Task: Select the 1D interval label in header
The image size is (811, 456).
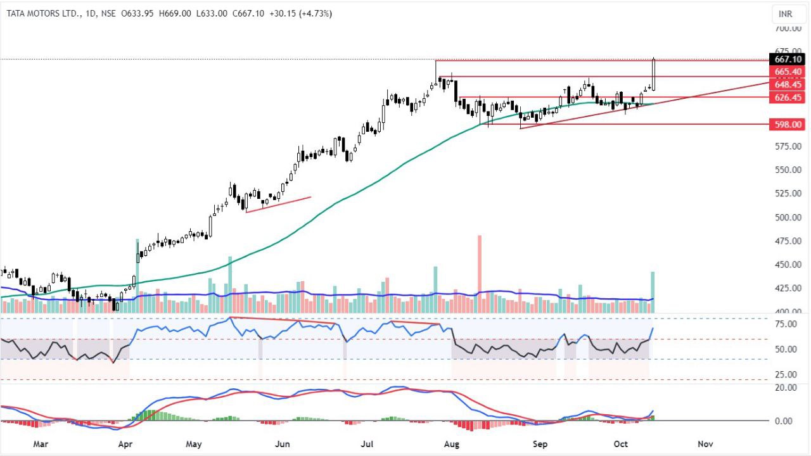Action: tap(87, 13)
